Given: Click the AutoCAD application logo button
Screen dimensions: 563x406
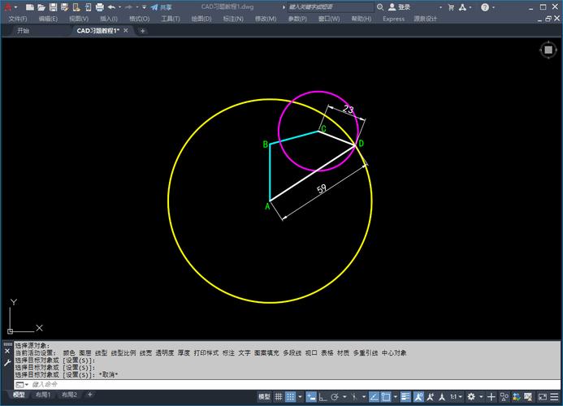Looking at the screenshot, I should 7,6.
